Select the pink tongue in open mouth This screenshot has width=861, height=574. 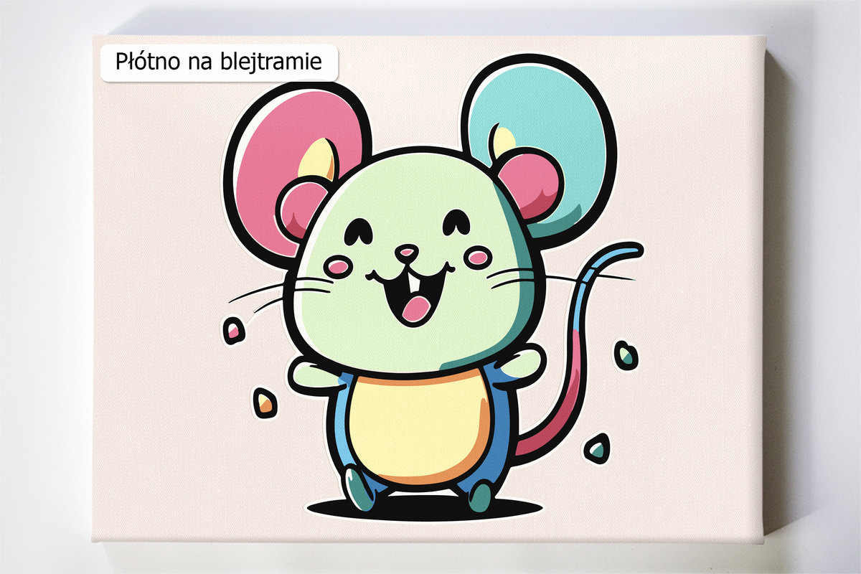pyautogui.click(x=415, y=309)
